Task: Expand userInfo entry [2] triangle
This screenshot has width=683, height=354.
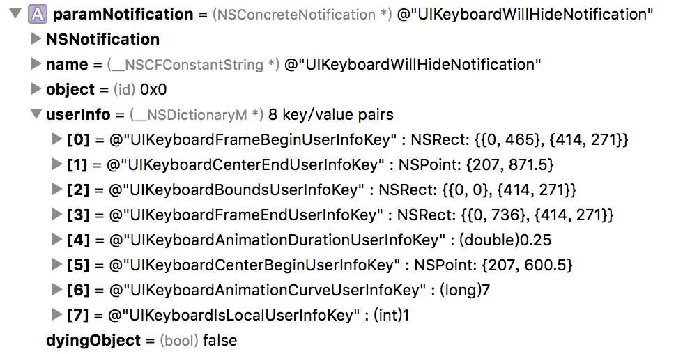Action: [x=56, y=189]
